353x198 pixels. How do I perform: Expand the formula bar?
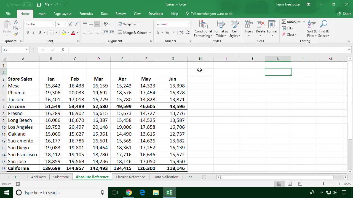click(349, 50)
